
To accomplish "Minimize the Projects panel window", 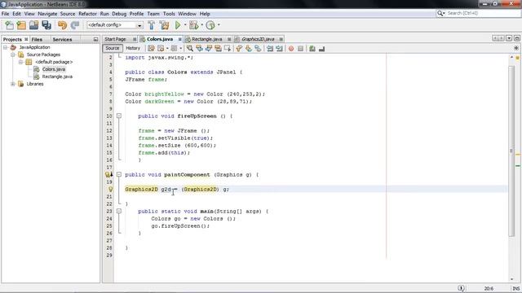I will (96, 39).
